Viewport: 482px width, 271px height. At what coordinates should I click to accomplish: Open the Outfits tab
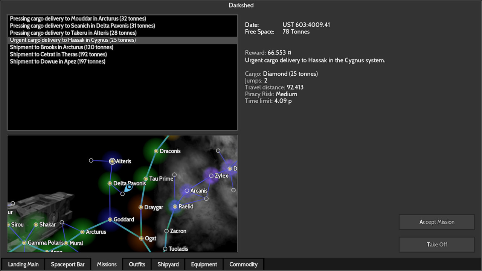tap(137, 264)
